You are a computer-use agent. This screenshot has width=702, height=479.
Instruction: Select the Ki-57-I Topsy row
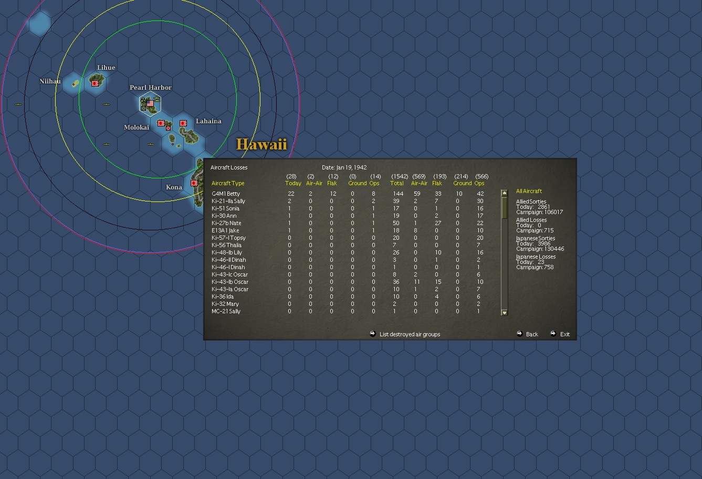348,238
